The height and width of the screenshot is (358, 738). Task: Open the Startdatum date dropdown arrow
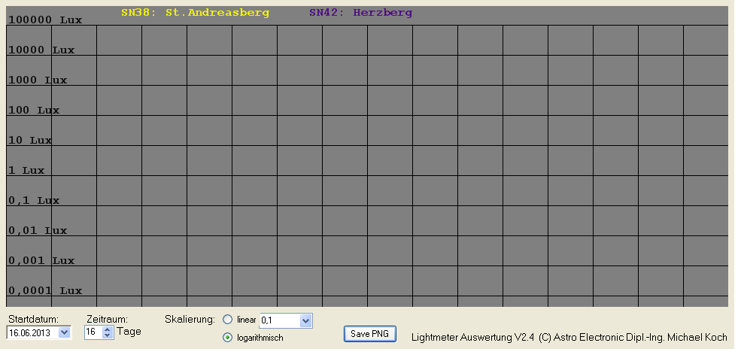tap(65, 332)
